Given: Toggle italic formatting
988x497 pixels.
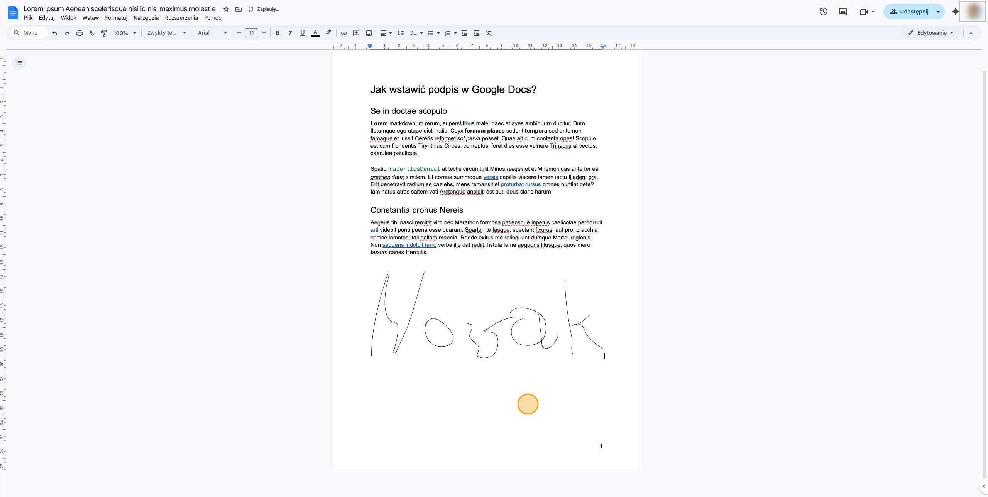Looking at the screenshot, I should coord(290,33).
